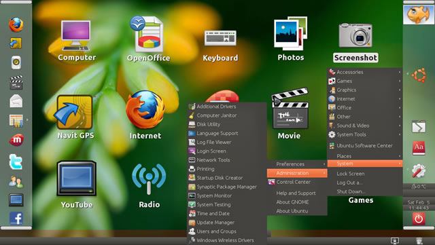Open the Sound & Video submenu
Screen dimensions: 435x245
click(x=365, y=126)
